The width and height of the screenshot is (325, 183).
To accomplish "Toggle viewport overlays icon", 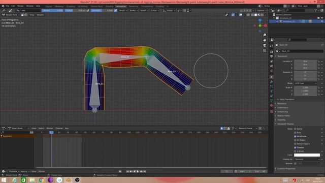I will coord(240,15).
